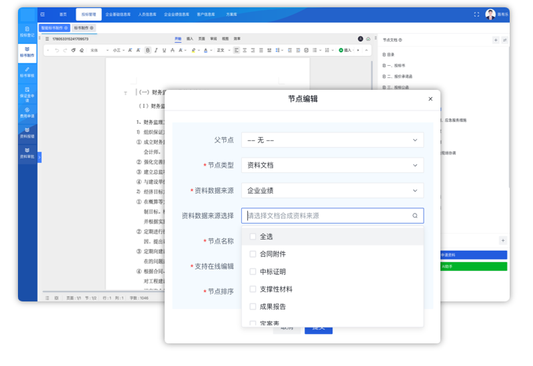Open 投标登记 in the left sidebar

click(x=27, y=32)
